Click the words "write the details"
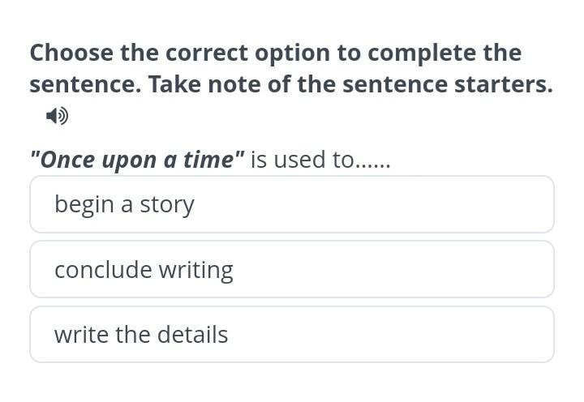The width and height of the screenshot is (584, 402). click(x=141, y=334)
